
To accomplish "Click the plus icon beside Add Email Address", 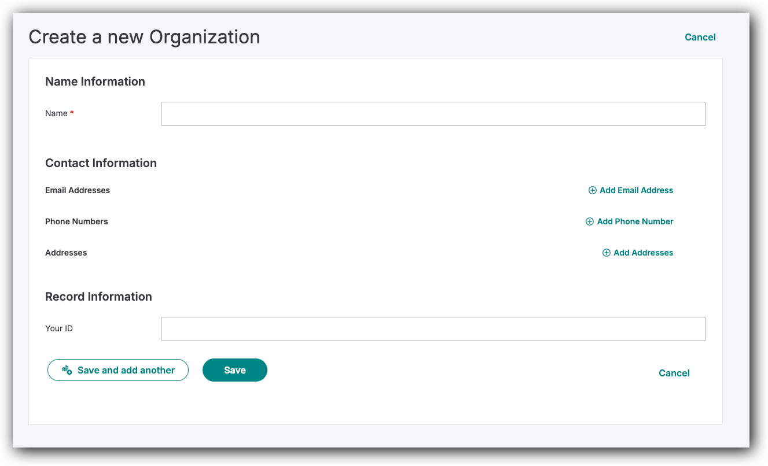I will click(592, 190).
